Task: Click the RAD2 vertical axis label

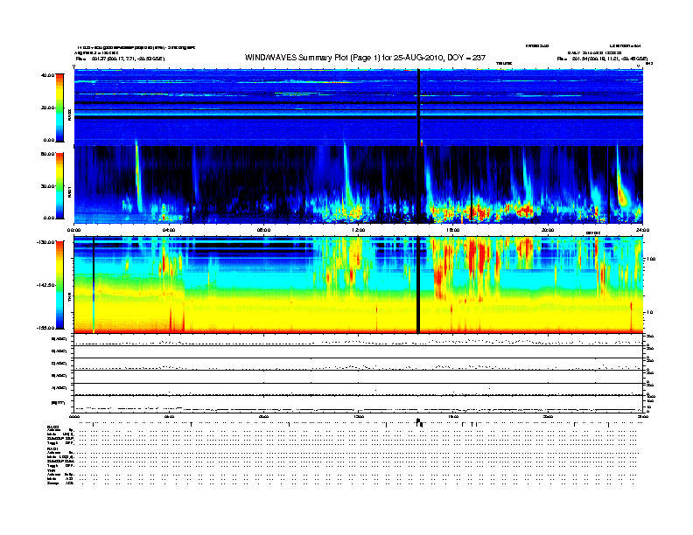Action: click(x=69, y=115)
